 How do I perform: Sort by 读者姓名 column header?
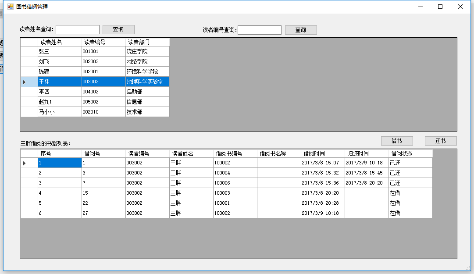click(60, 42)
